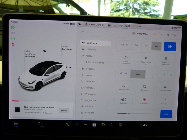Open the Luces lights section
The image size is (187, 140).
click(x=87, y=75)
